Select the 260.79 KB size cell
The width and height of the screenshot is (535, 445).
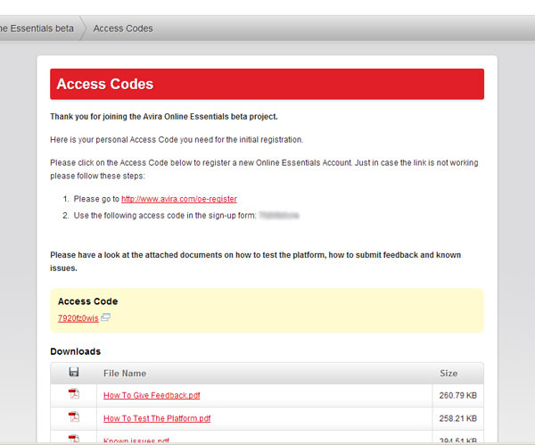point(458,396)
